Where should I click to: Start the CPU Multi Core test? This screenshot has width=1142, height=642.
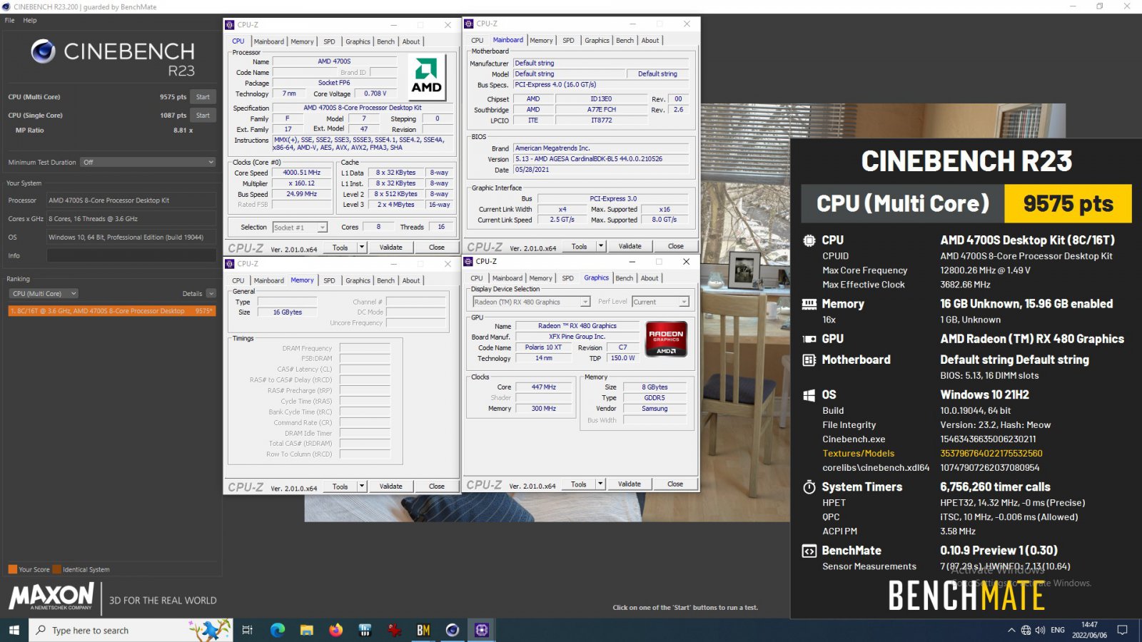[203, 96]
